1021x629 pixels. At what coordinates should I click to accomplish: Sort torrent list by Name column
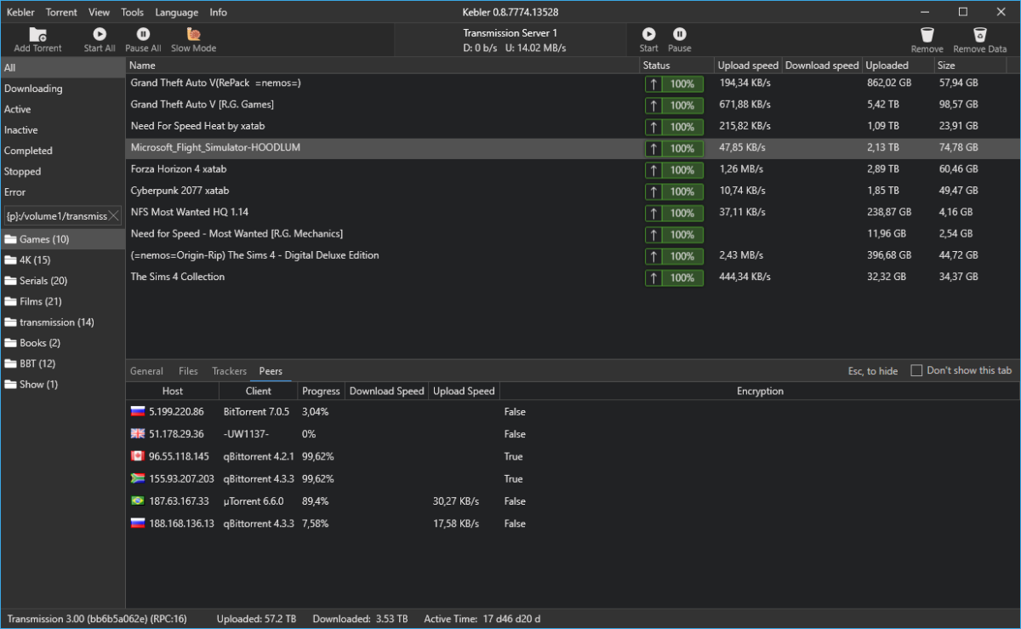tap(383, 66)
